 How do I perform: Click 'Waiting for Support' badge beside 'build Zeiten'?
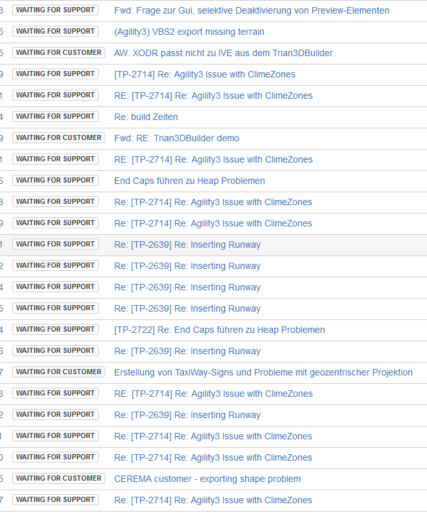click(55, 117)
